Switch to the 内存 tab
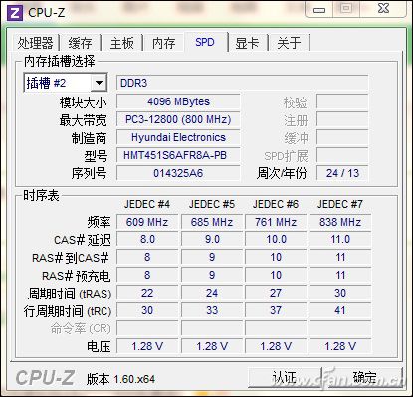Image resolution: width=413 pixels, height=397 pixels. click(164, 43)
